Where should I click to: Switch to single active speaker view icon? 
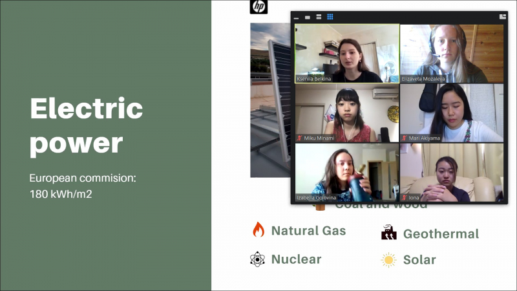tap(308, 17)
